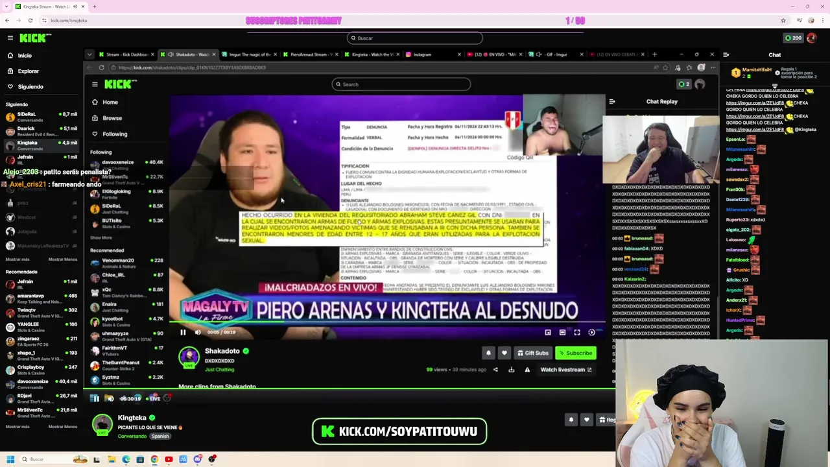
Task: Collapse the outer Chat panel
Action: click(x=726, y=55)
